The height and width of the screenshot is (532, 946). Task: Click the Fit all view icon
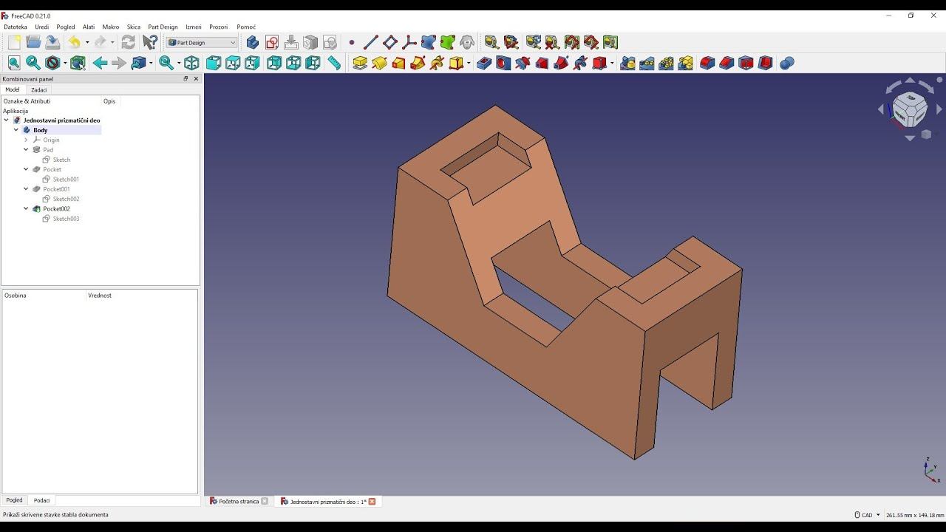coord(14,64)
